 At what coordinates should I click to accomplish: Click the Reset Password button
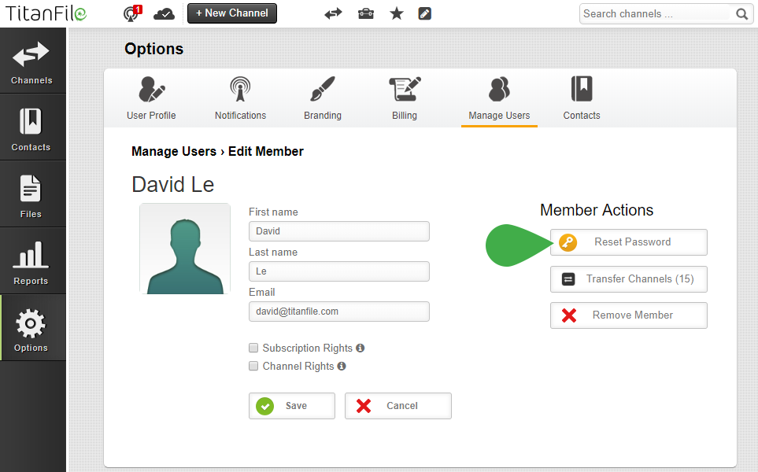(x=628, y=242)
